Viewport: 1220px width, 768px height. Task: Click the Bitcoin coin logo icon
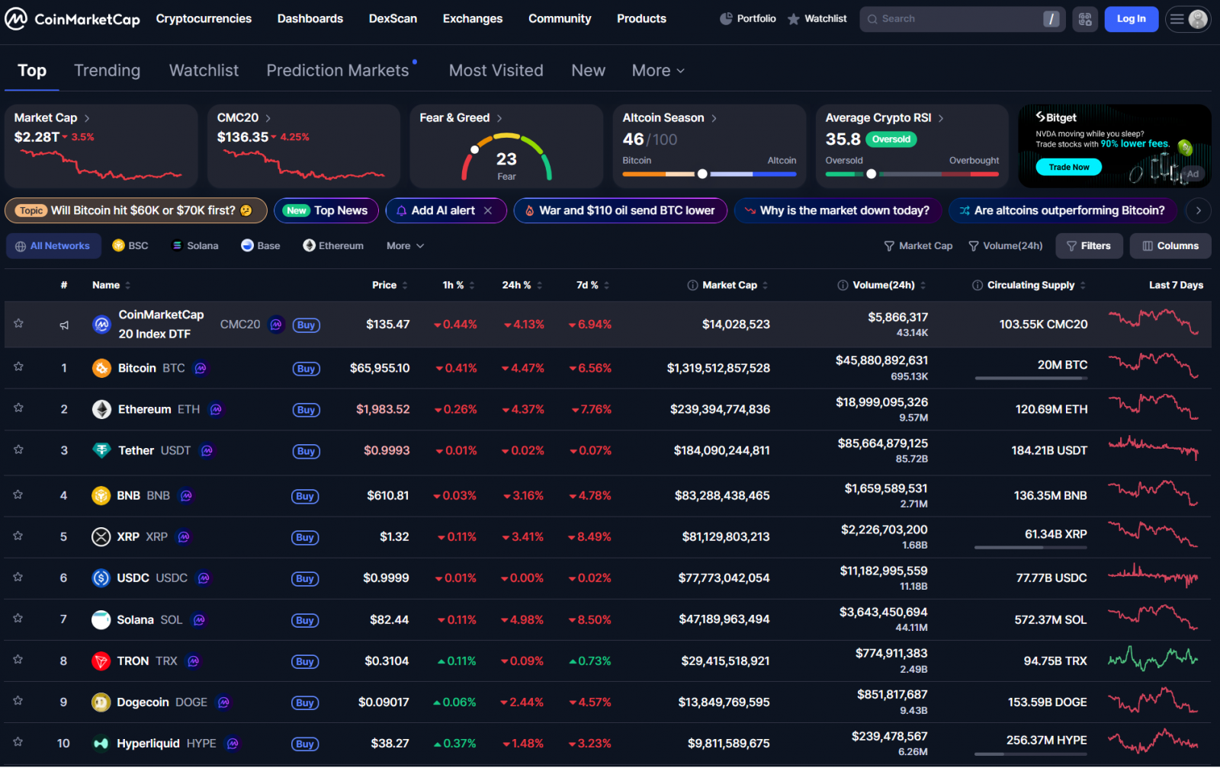101,369
